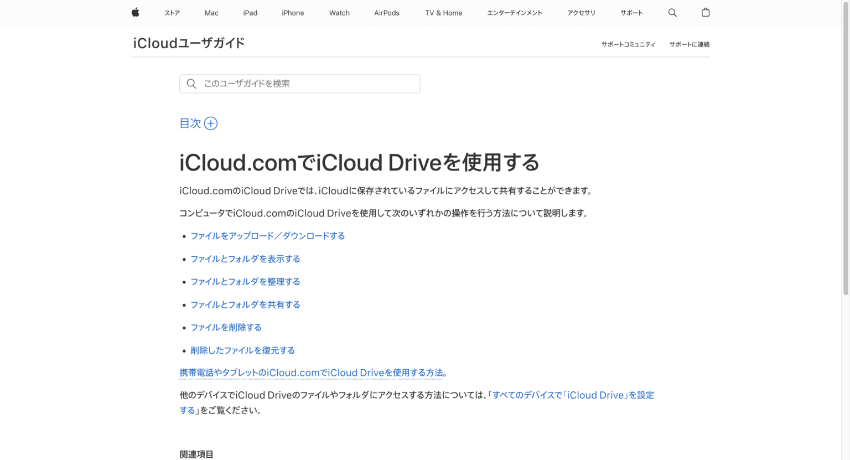Click the ファイルを削除する link
The height and width of the screenshot is (460, 850).
pos(226,327)
